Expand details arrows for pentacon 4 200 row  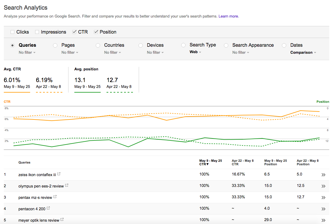323,209
